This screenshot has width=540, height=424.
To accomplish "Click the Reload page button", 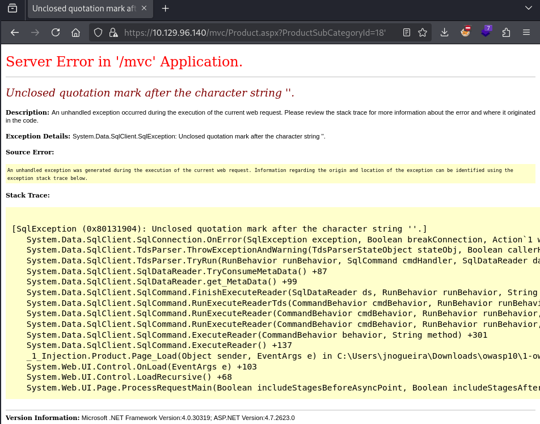I will point(55,32).
